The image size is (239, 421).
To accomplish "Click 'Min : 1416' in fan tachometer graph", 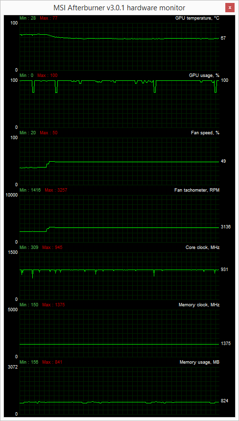I will pos(30,190).
